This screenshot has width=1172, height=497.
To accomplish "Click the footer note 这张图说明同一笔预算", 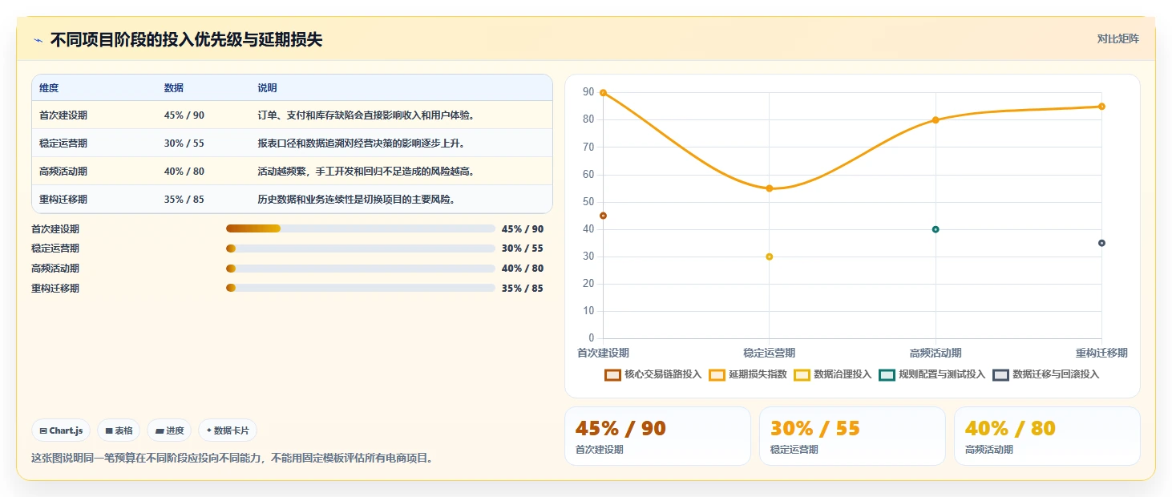I will (x=232, y=459).
